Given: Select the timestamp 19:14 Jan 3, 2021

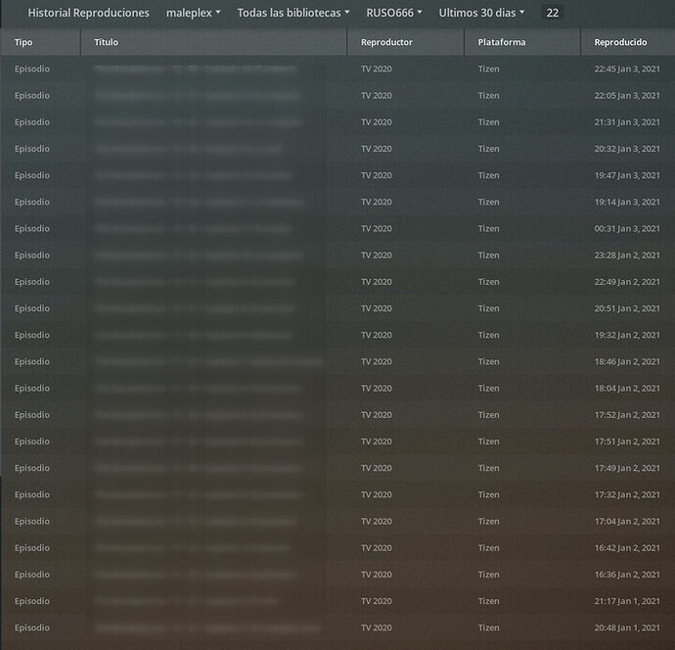Looking at the screenshot, I should pos(627,202).
